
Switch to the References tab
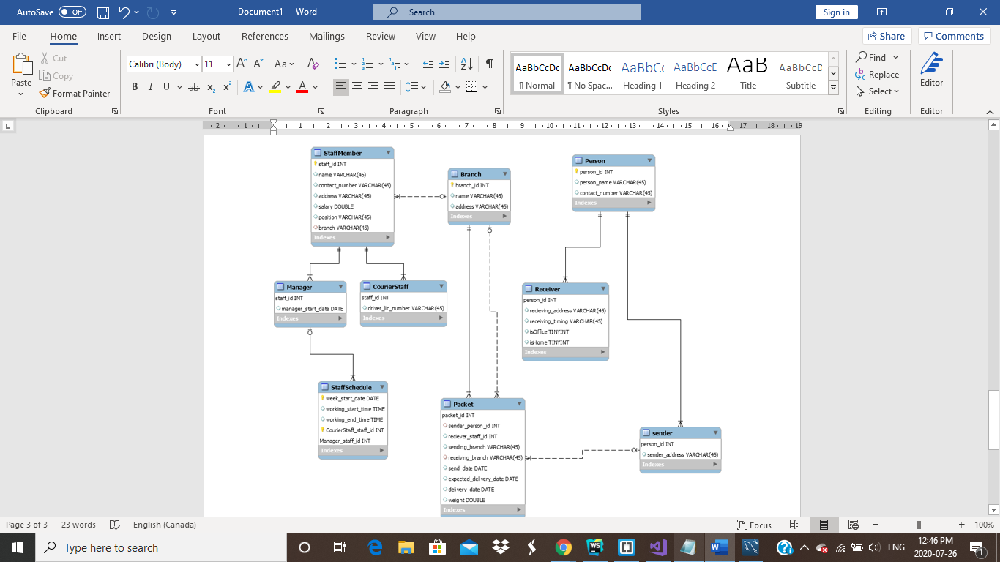[265, 36]
